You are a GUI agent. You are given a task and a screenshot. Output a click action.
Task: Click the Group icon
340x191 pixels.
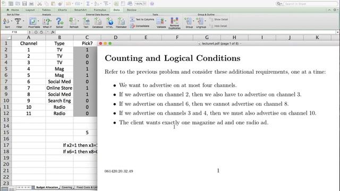(188, 21)
